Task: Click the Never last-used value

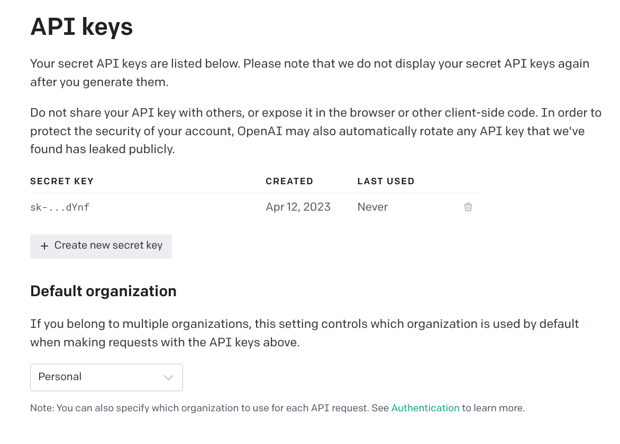Action: [372, 207]
